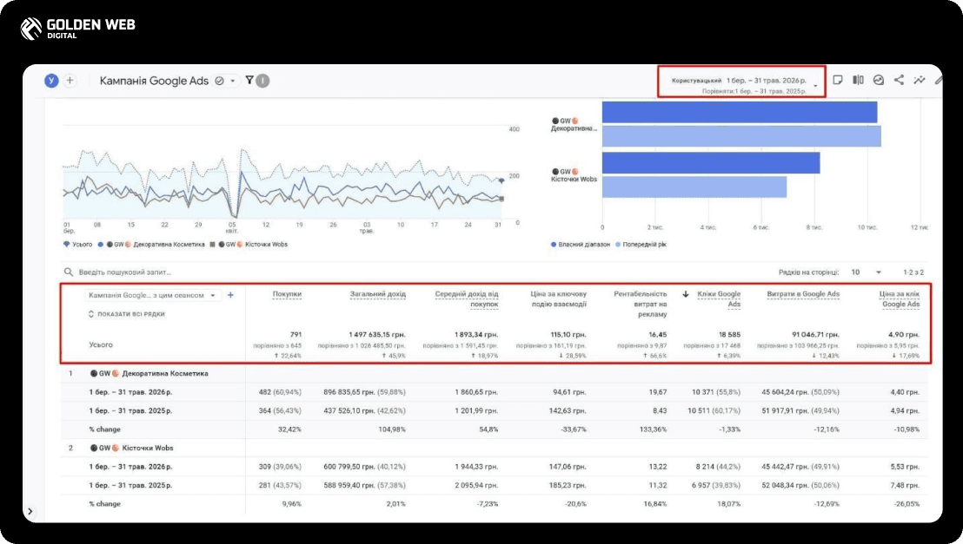The width and height of the screenshot is (963, 544).
Task: Toggle 'Кісточки Wobs' line chart legend item
Action: [249, 244]
